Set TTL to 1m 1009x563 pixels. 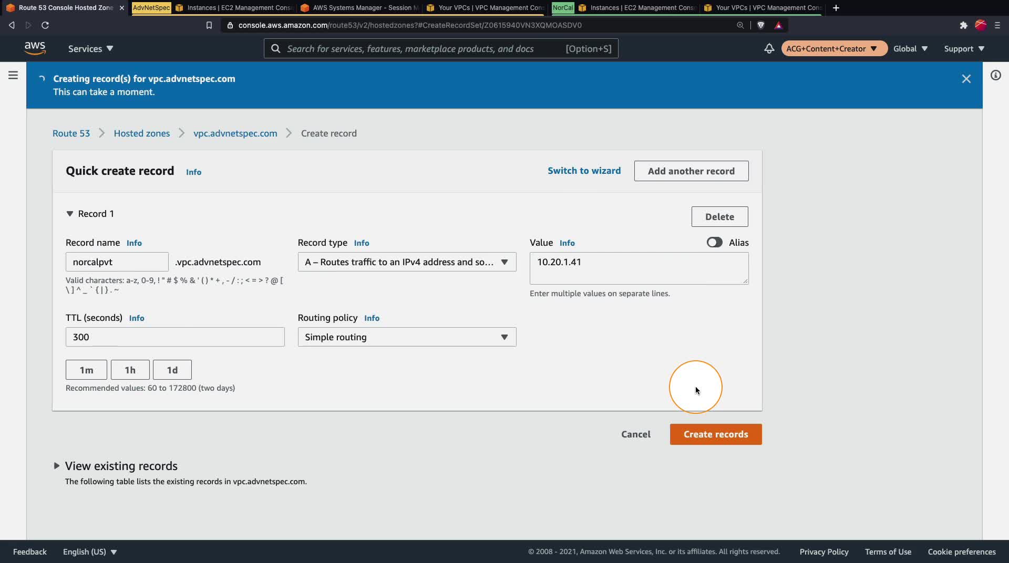(x=86, y=370)
